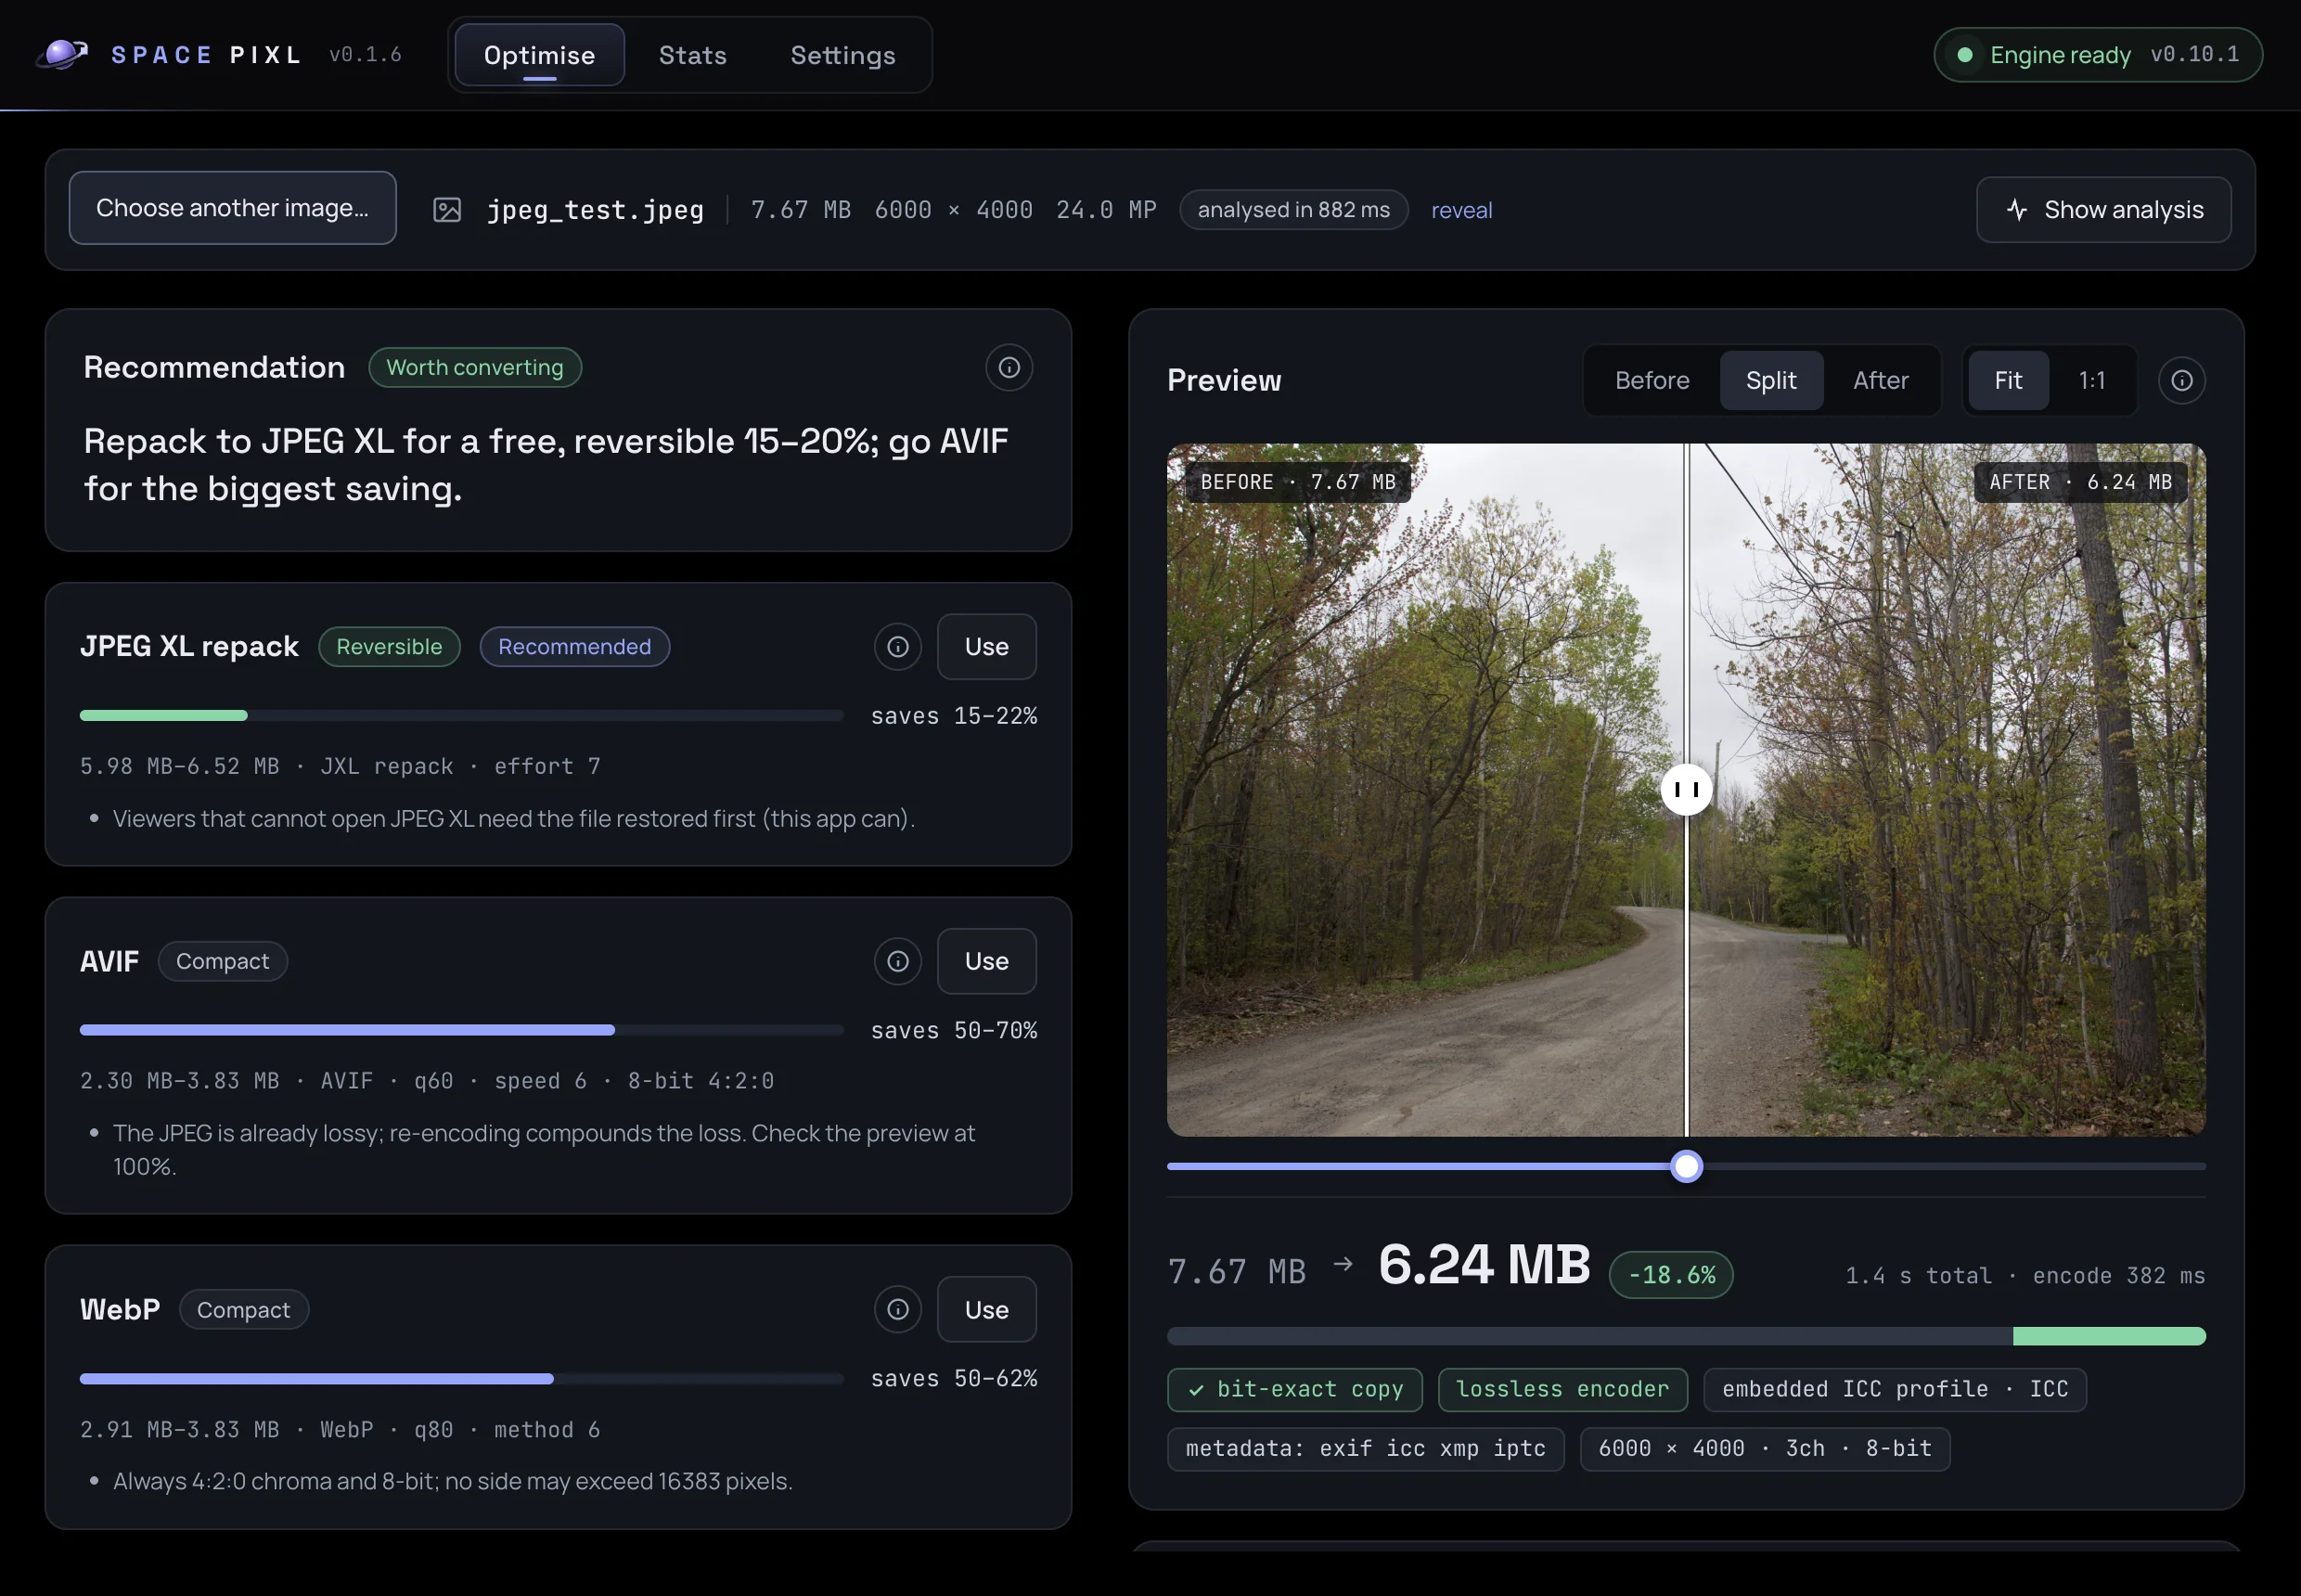Image resolution: width=2301 pixels, height=1596 pixels.
Task: Open the Settings tab
Action: coord(843,55)
